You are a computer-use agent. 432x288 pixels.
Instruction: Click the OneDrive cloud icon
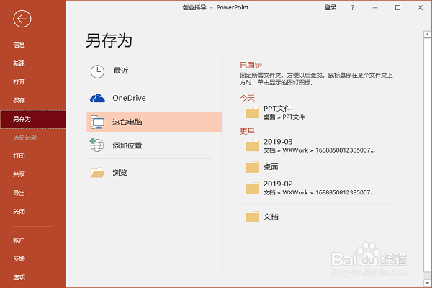[97, 97]
